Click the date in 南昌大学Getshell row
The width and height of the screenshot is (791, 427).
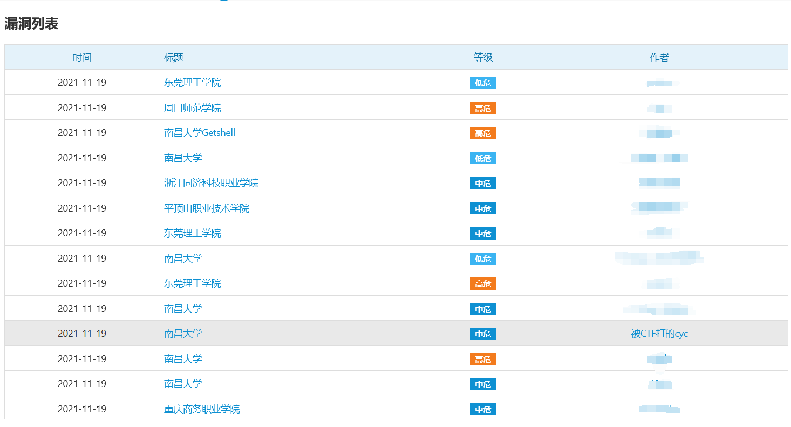click(x=82, y=133)
